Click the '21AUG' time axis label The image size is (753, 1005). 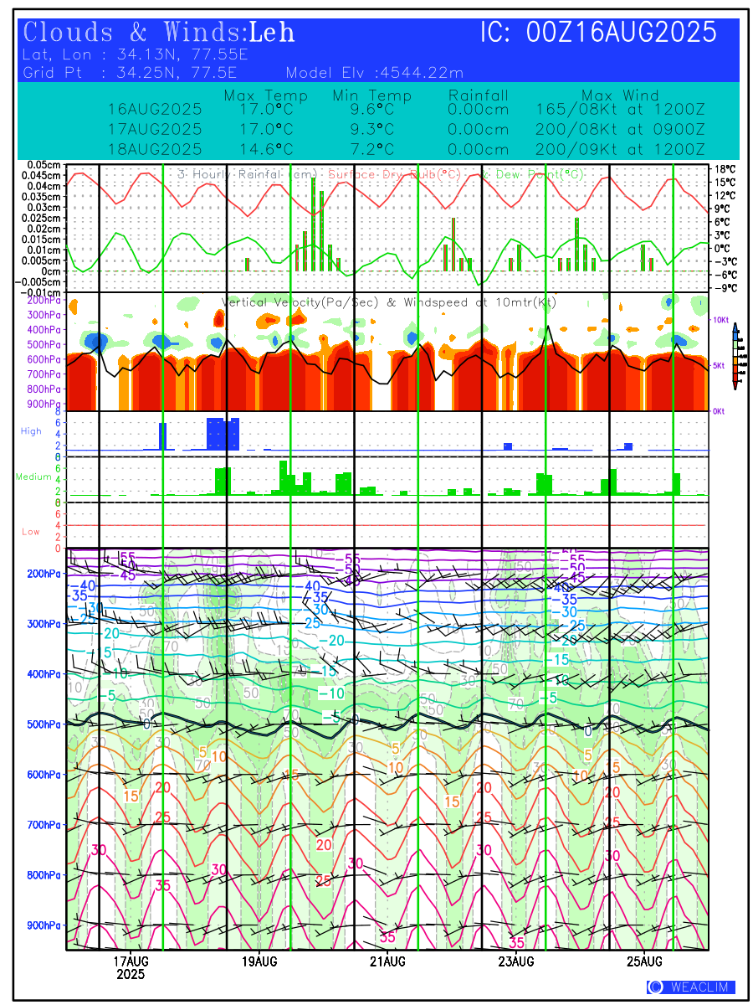[x=387, y=961]
